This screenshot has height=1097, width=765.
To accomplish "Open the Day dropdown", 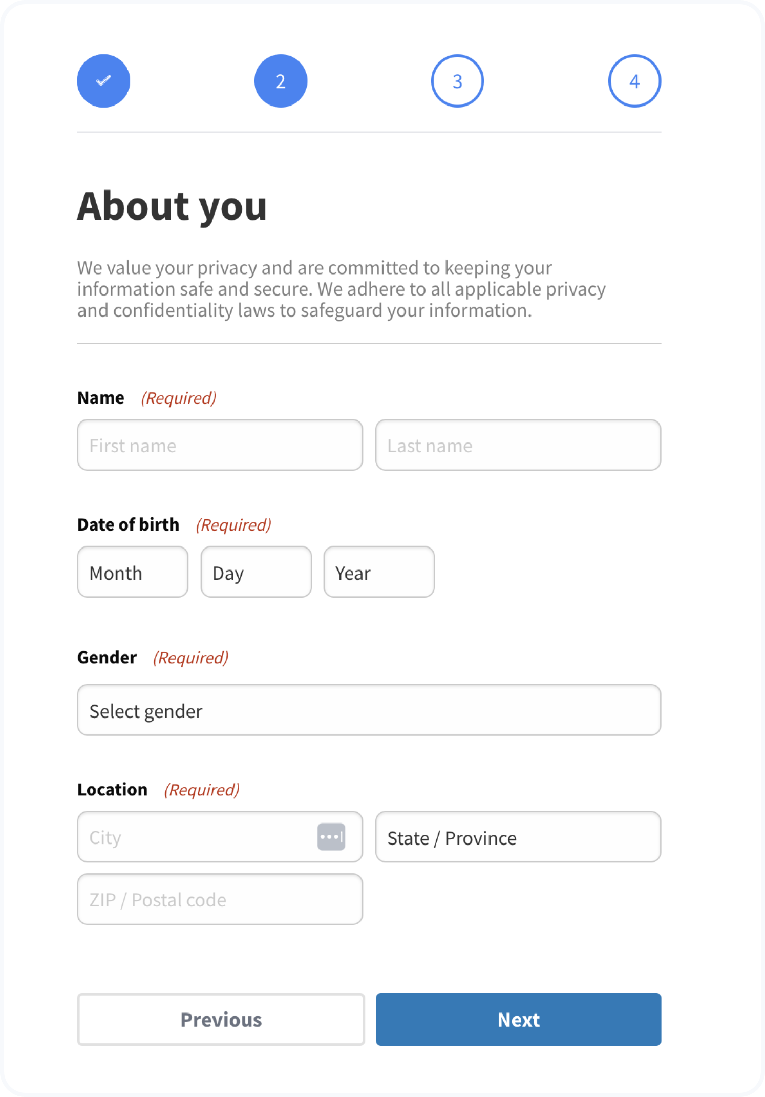I will click(x=256, y=572).
